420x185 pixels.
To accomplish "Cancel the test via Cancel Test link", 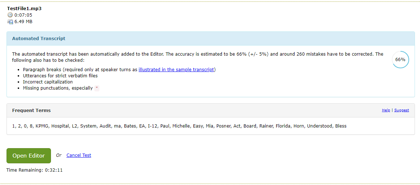I will coord(79,155).
